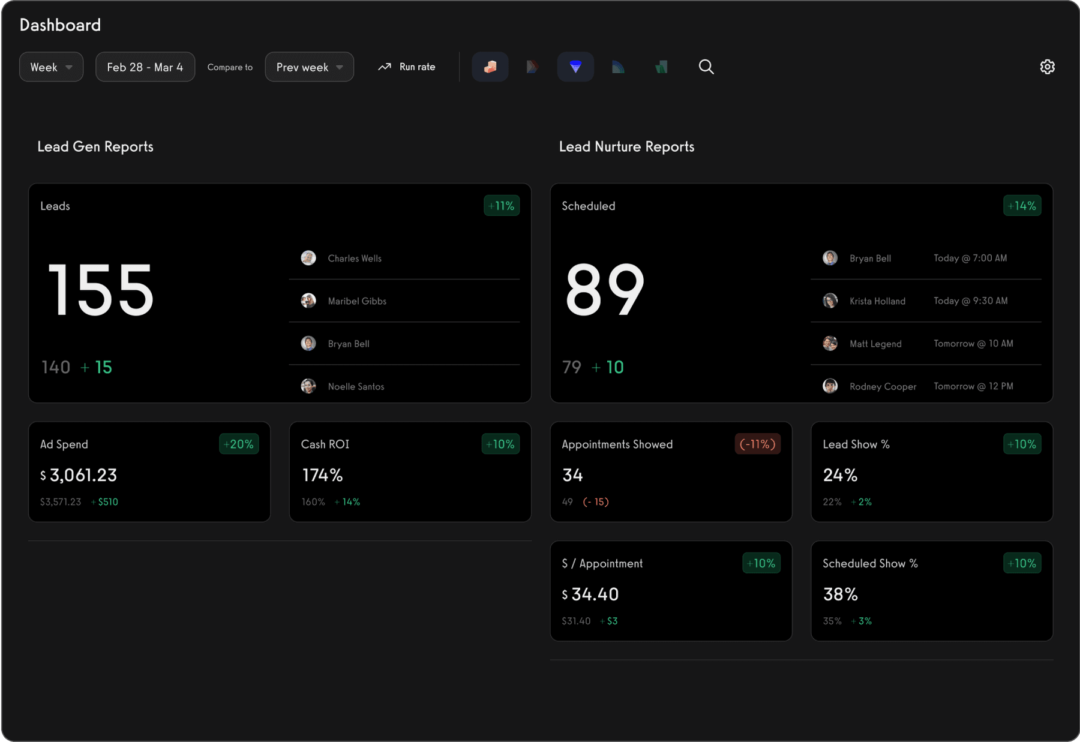Click Krista Holland's avatar in Scheduled
Viewport: 1080px width, 742px height.
[x=830, y=301]
